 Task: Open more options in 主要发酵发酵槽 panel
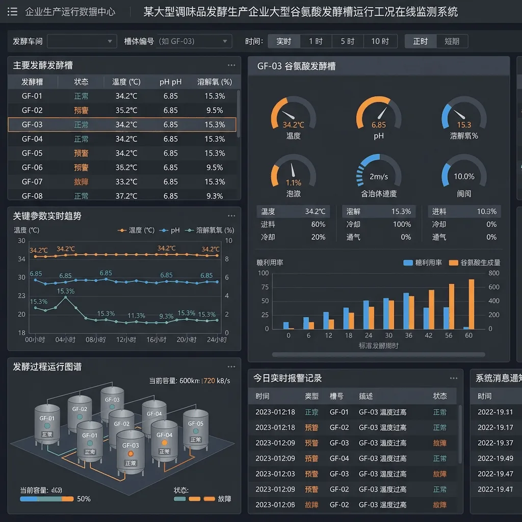tap(231, 65)
